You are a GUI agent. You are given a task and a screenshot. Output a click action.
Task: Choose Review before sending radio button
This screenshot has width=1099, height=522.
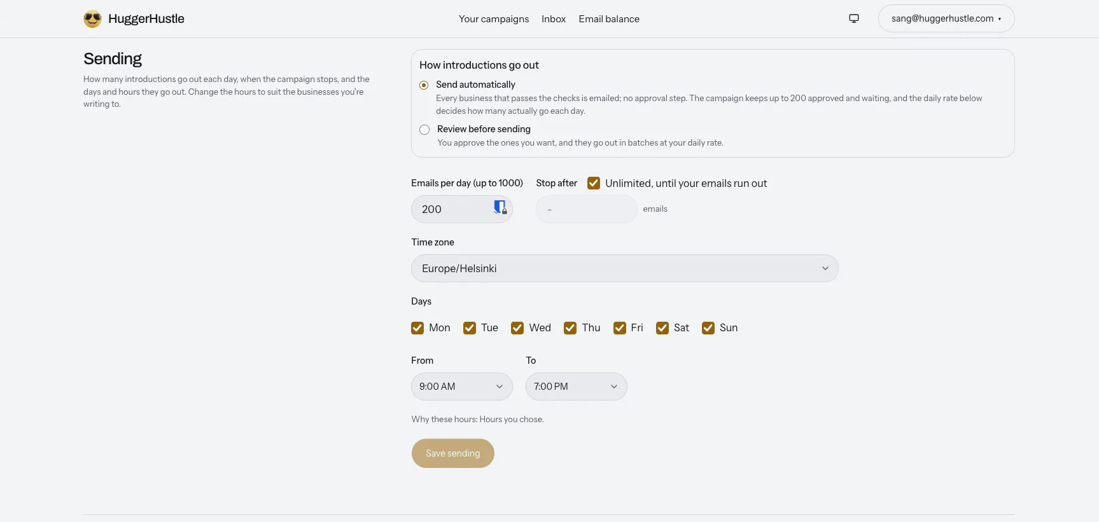(424, 130)
